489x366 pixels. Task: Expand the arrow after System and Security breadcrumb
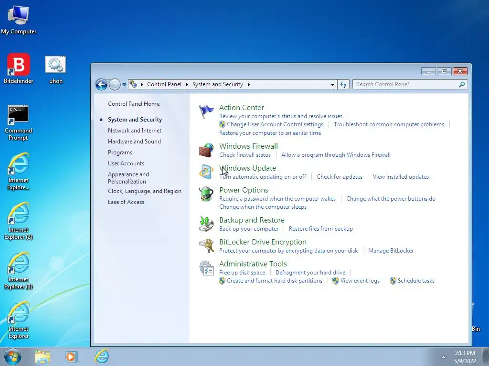(x=248, y=85)
